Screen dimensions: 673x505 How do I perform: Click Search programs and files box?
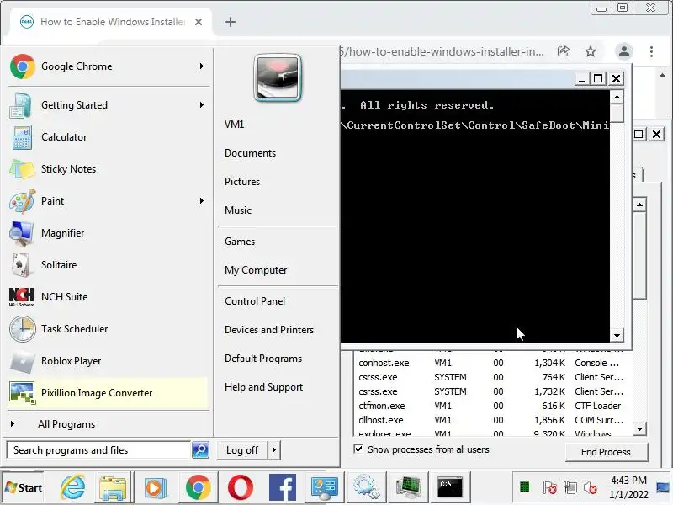coord(98,450)
